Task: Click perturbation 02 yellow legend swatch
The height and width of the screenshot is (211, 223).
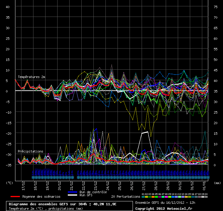Action: click(146, 197)
